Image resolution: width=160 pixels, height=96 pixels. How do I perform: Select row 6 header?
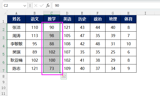coord(3,60)
